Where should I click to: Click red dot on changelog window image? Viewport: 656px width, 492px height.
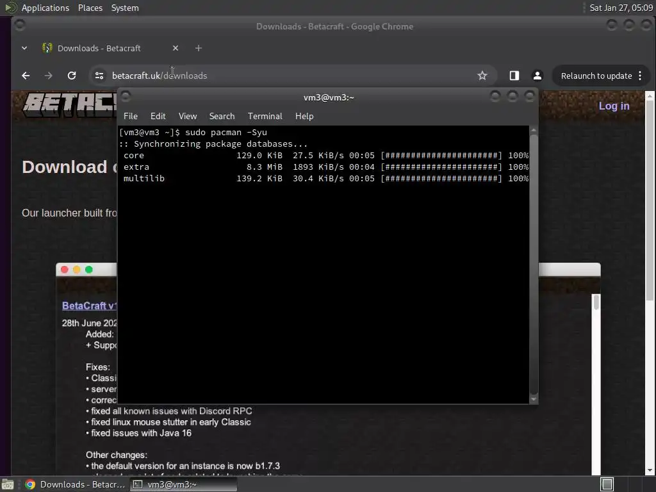click(x=65, y=270)
